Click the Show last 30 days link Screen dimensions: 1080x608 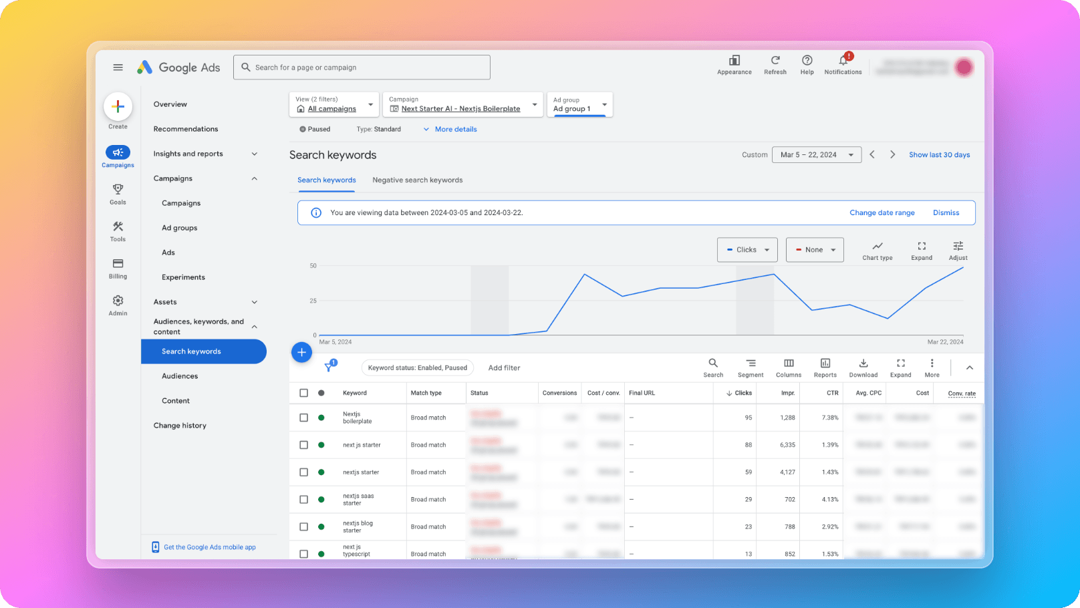(939, 154)
